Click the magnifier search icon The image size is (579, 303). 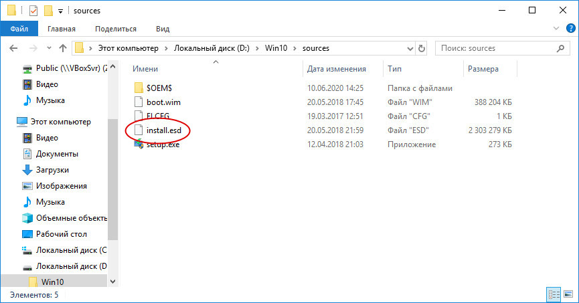click(x=560, y=48)
